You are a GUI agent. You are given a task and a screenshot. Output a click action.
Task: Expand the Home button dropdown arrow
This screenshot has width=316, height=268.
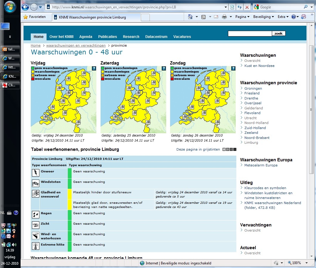[x=197, y=17]
